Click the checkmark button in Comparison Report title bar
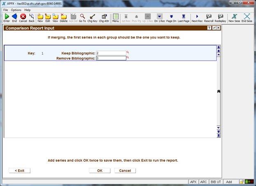Image resolution: width=256 pixels, height=186 pixels. point(214,28)
